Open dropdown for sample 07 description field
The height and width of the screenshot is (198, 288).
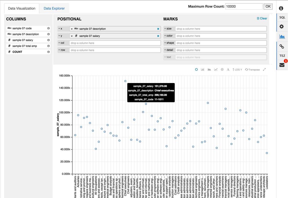coord(72,29)
